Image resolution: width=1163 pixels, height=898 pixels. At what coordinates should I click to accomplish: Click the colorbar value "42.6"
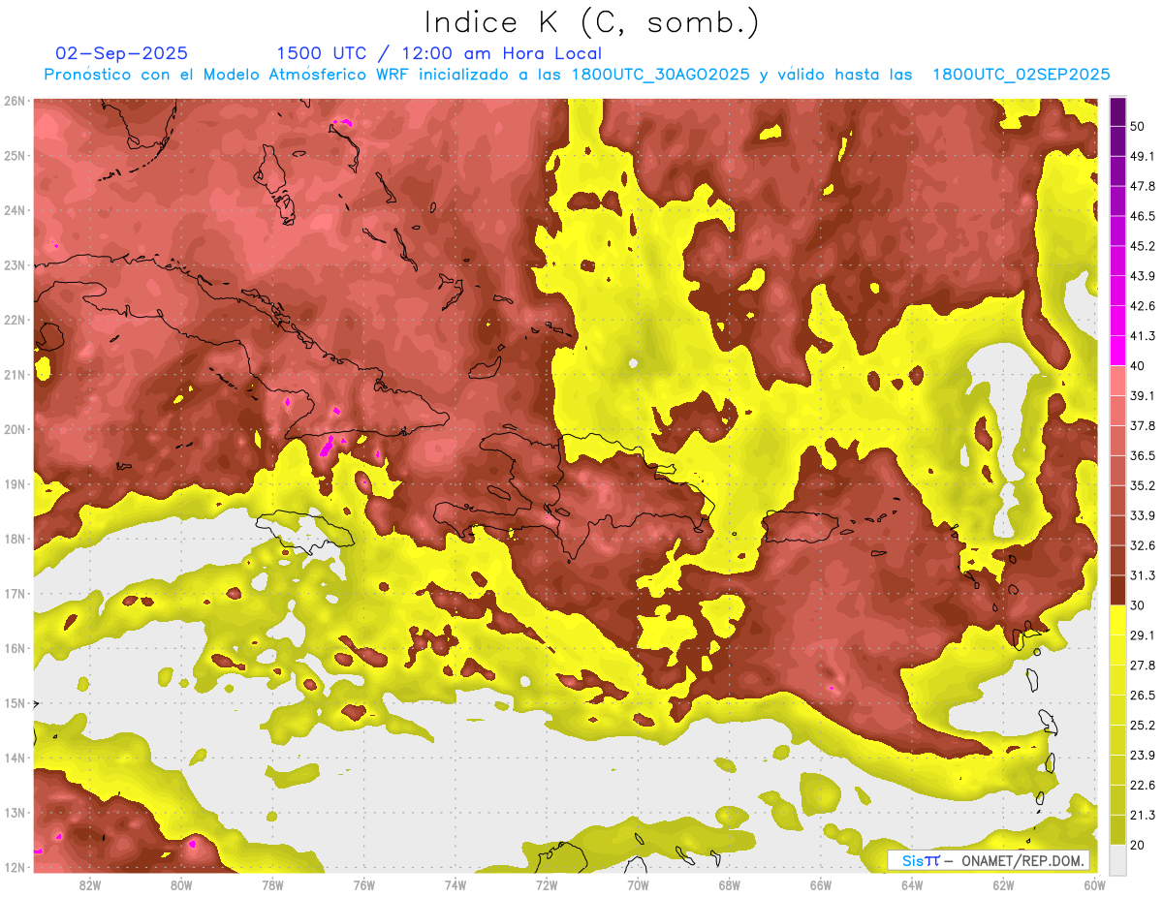pyautogui.click(x=1142, y=306)
